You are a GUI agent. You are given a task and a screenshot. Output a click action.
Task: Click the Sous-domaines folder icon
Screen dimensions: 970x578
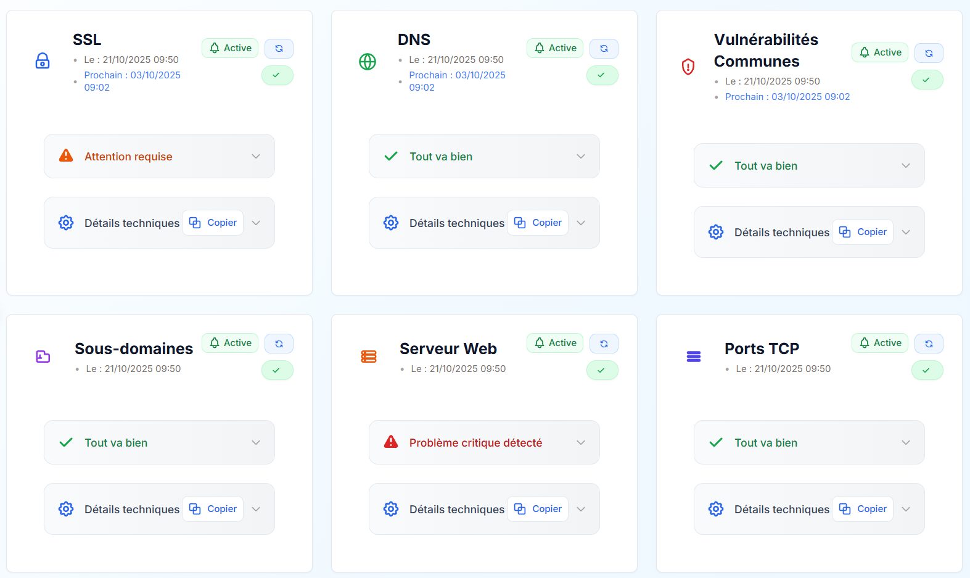pyautogui.click(x=43, y=357)
